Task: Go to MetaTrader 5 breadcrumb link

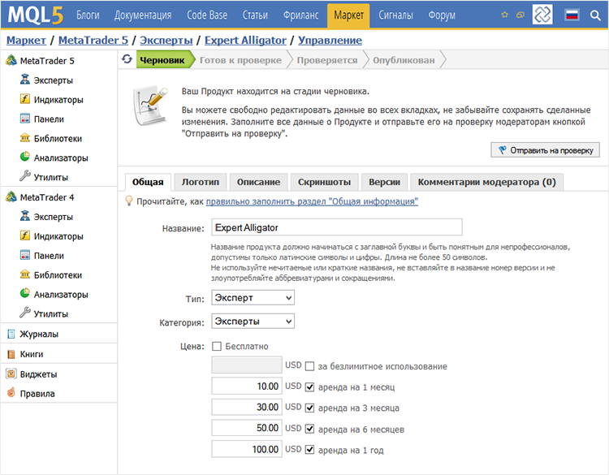Action: 93,41
